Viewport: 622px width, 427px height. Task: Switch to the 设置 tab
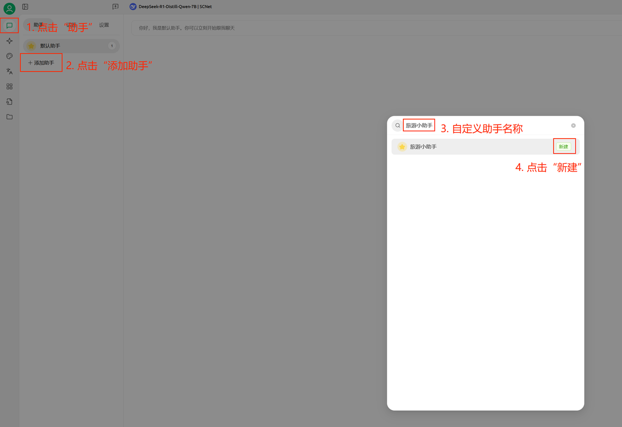click(x=104, y=25)
